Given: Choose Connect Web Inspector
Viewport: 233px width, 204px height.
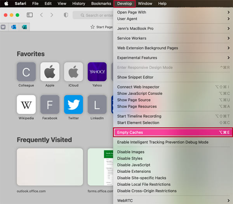Looking at the screenshot, I should click(173, 87).
